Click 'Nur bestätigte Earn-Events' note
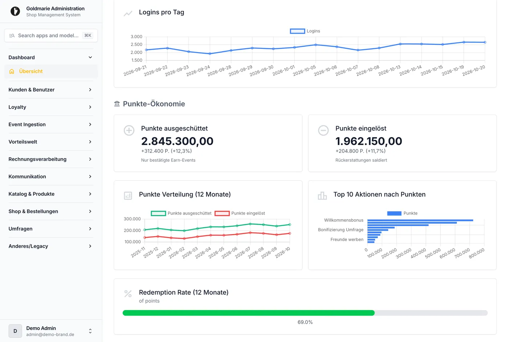The height and width of the screenshot is (342, 508). [x=168, y=160]
